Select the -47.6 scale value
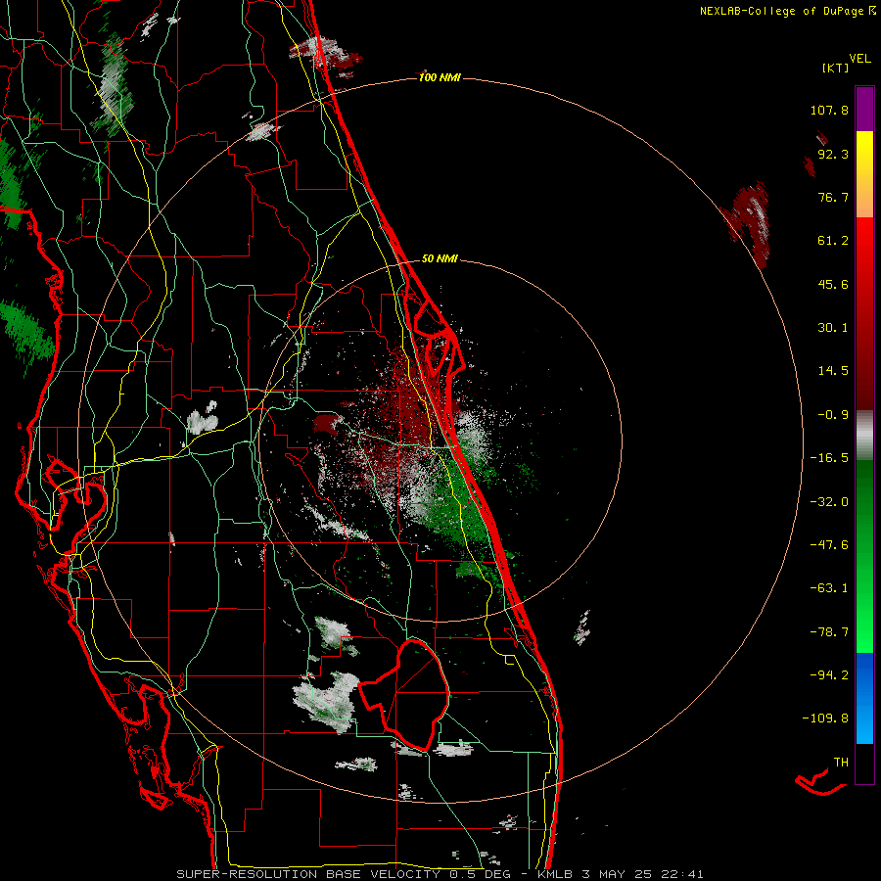This screenshot has width=881, height=881. pyautogui.click(x=829, y=545)
